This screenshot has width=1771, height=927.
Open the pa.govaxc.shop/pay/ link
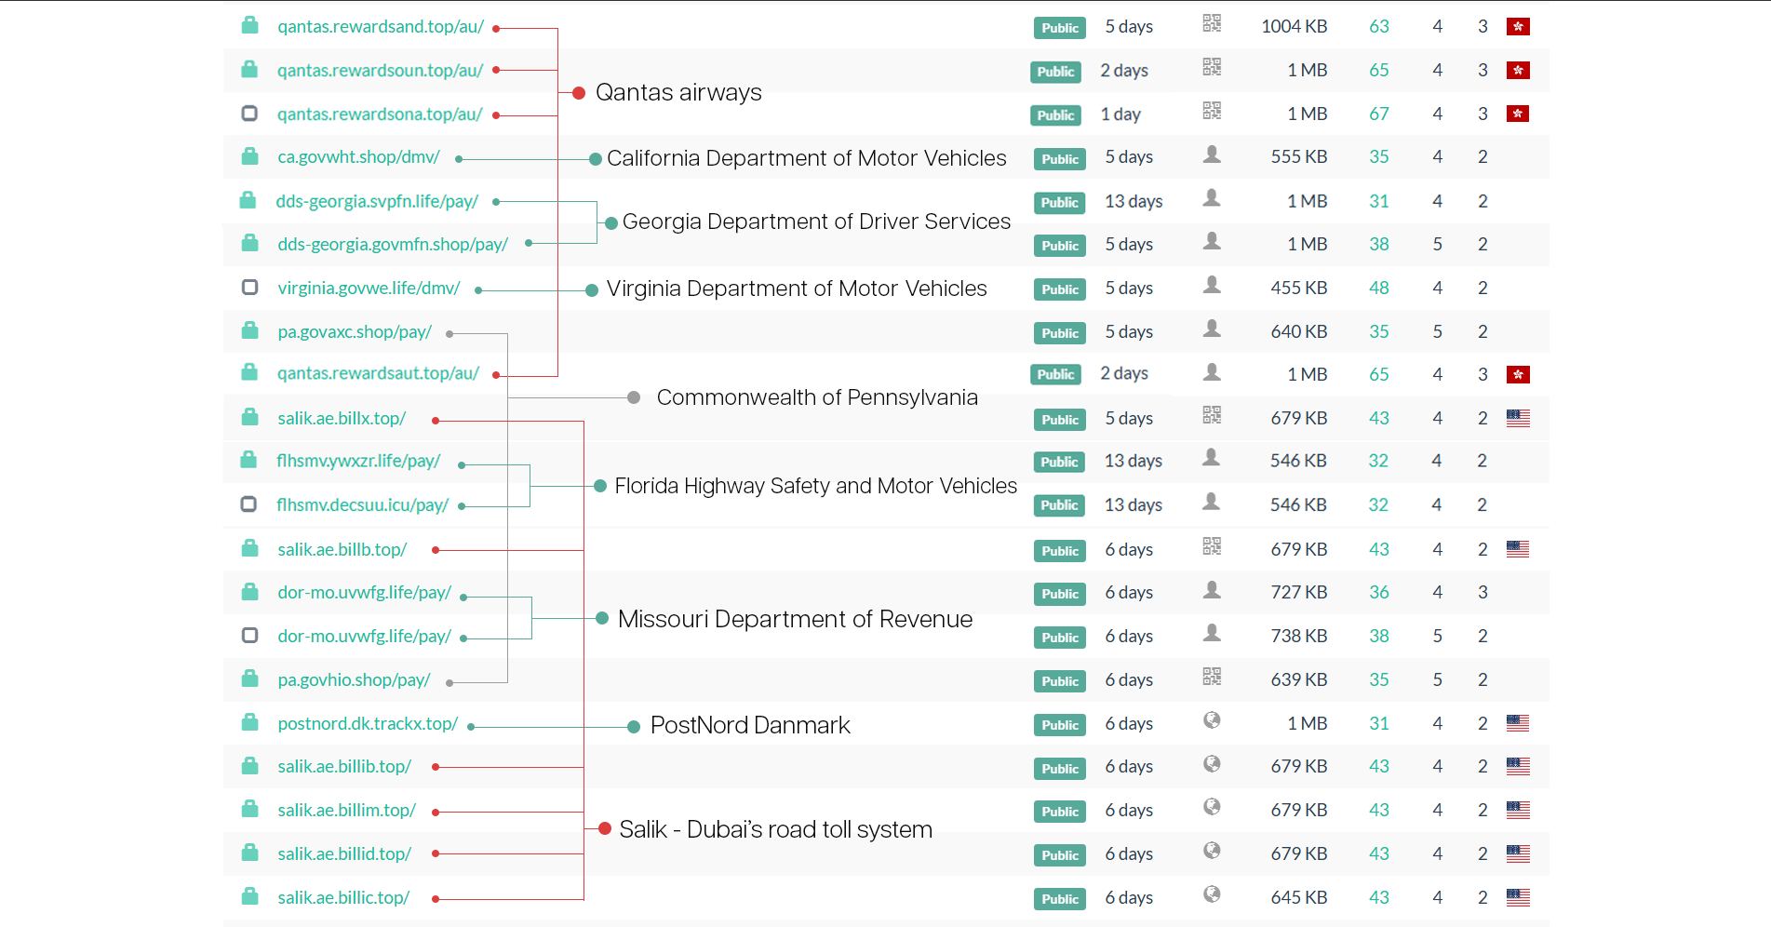[x=355, y=331]
